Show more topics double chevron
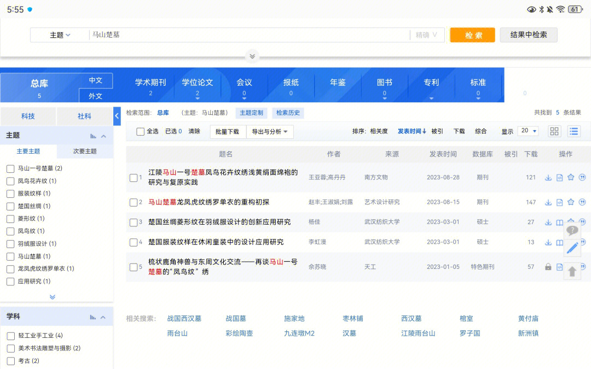Screen dimensions: 591x369 tap(53, 297)
